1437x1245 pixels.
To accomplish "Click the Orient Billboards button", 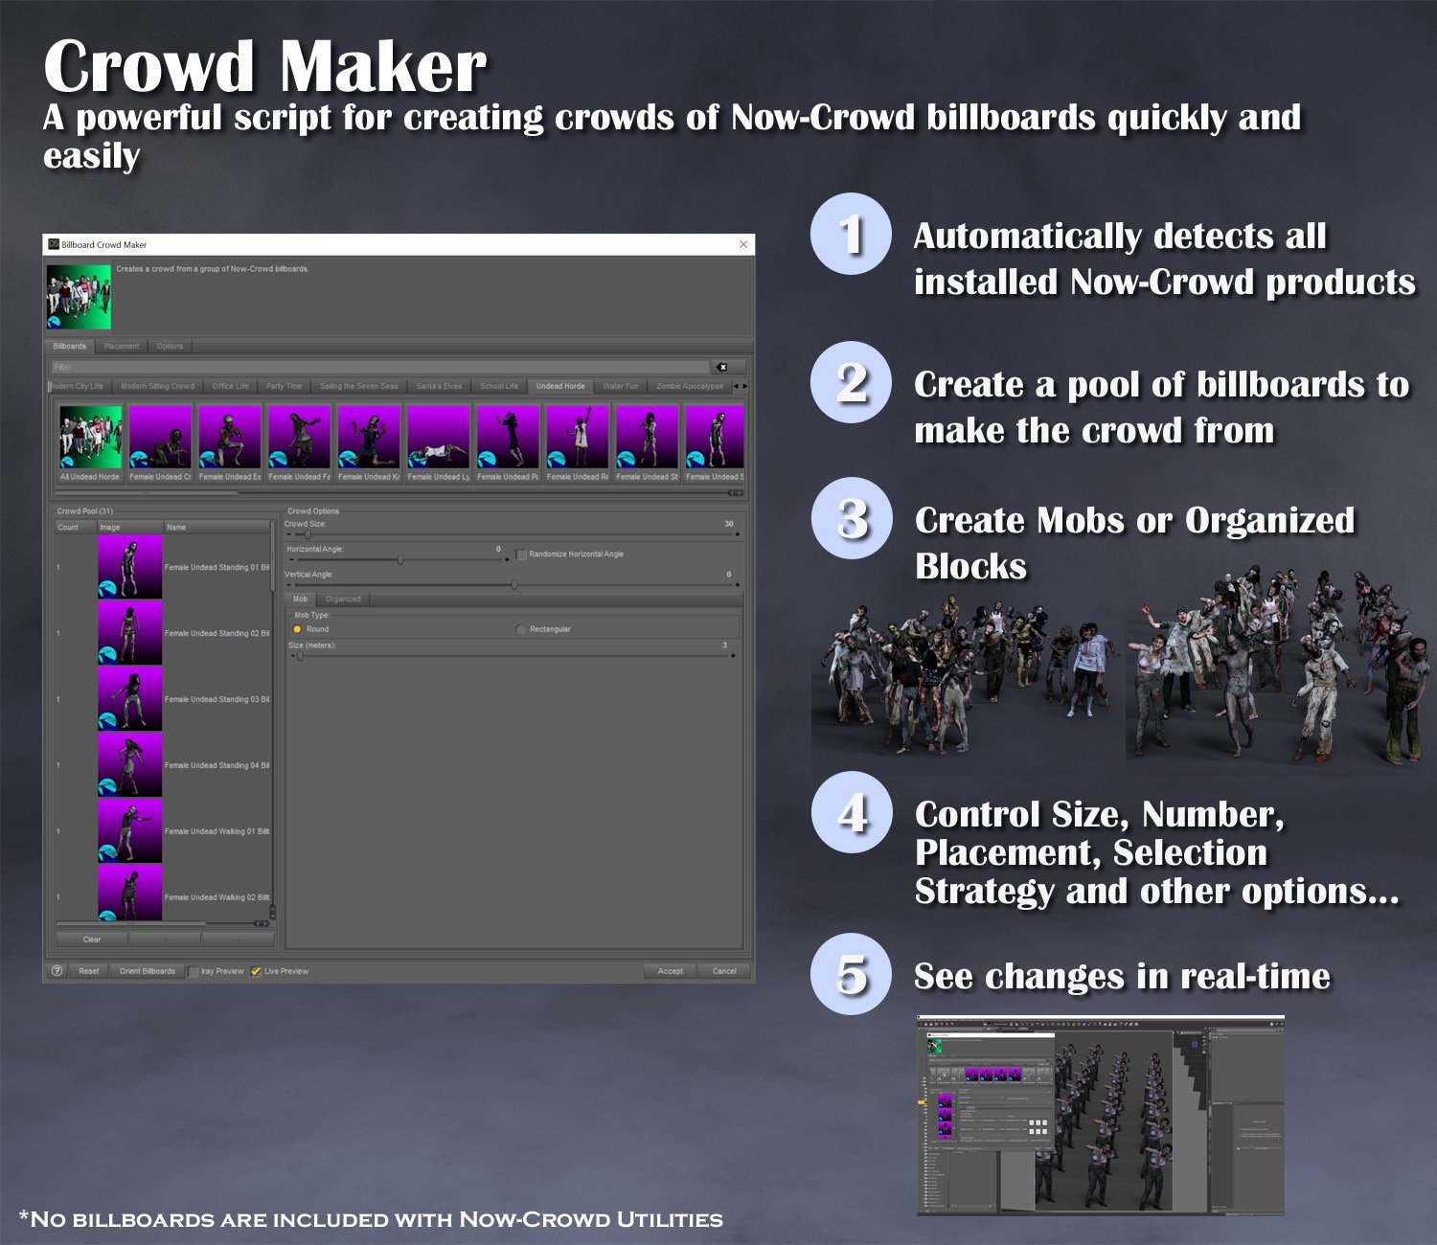I will [x=148, y=971].
